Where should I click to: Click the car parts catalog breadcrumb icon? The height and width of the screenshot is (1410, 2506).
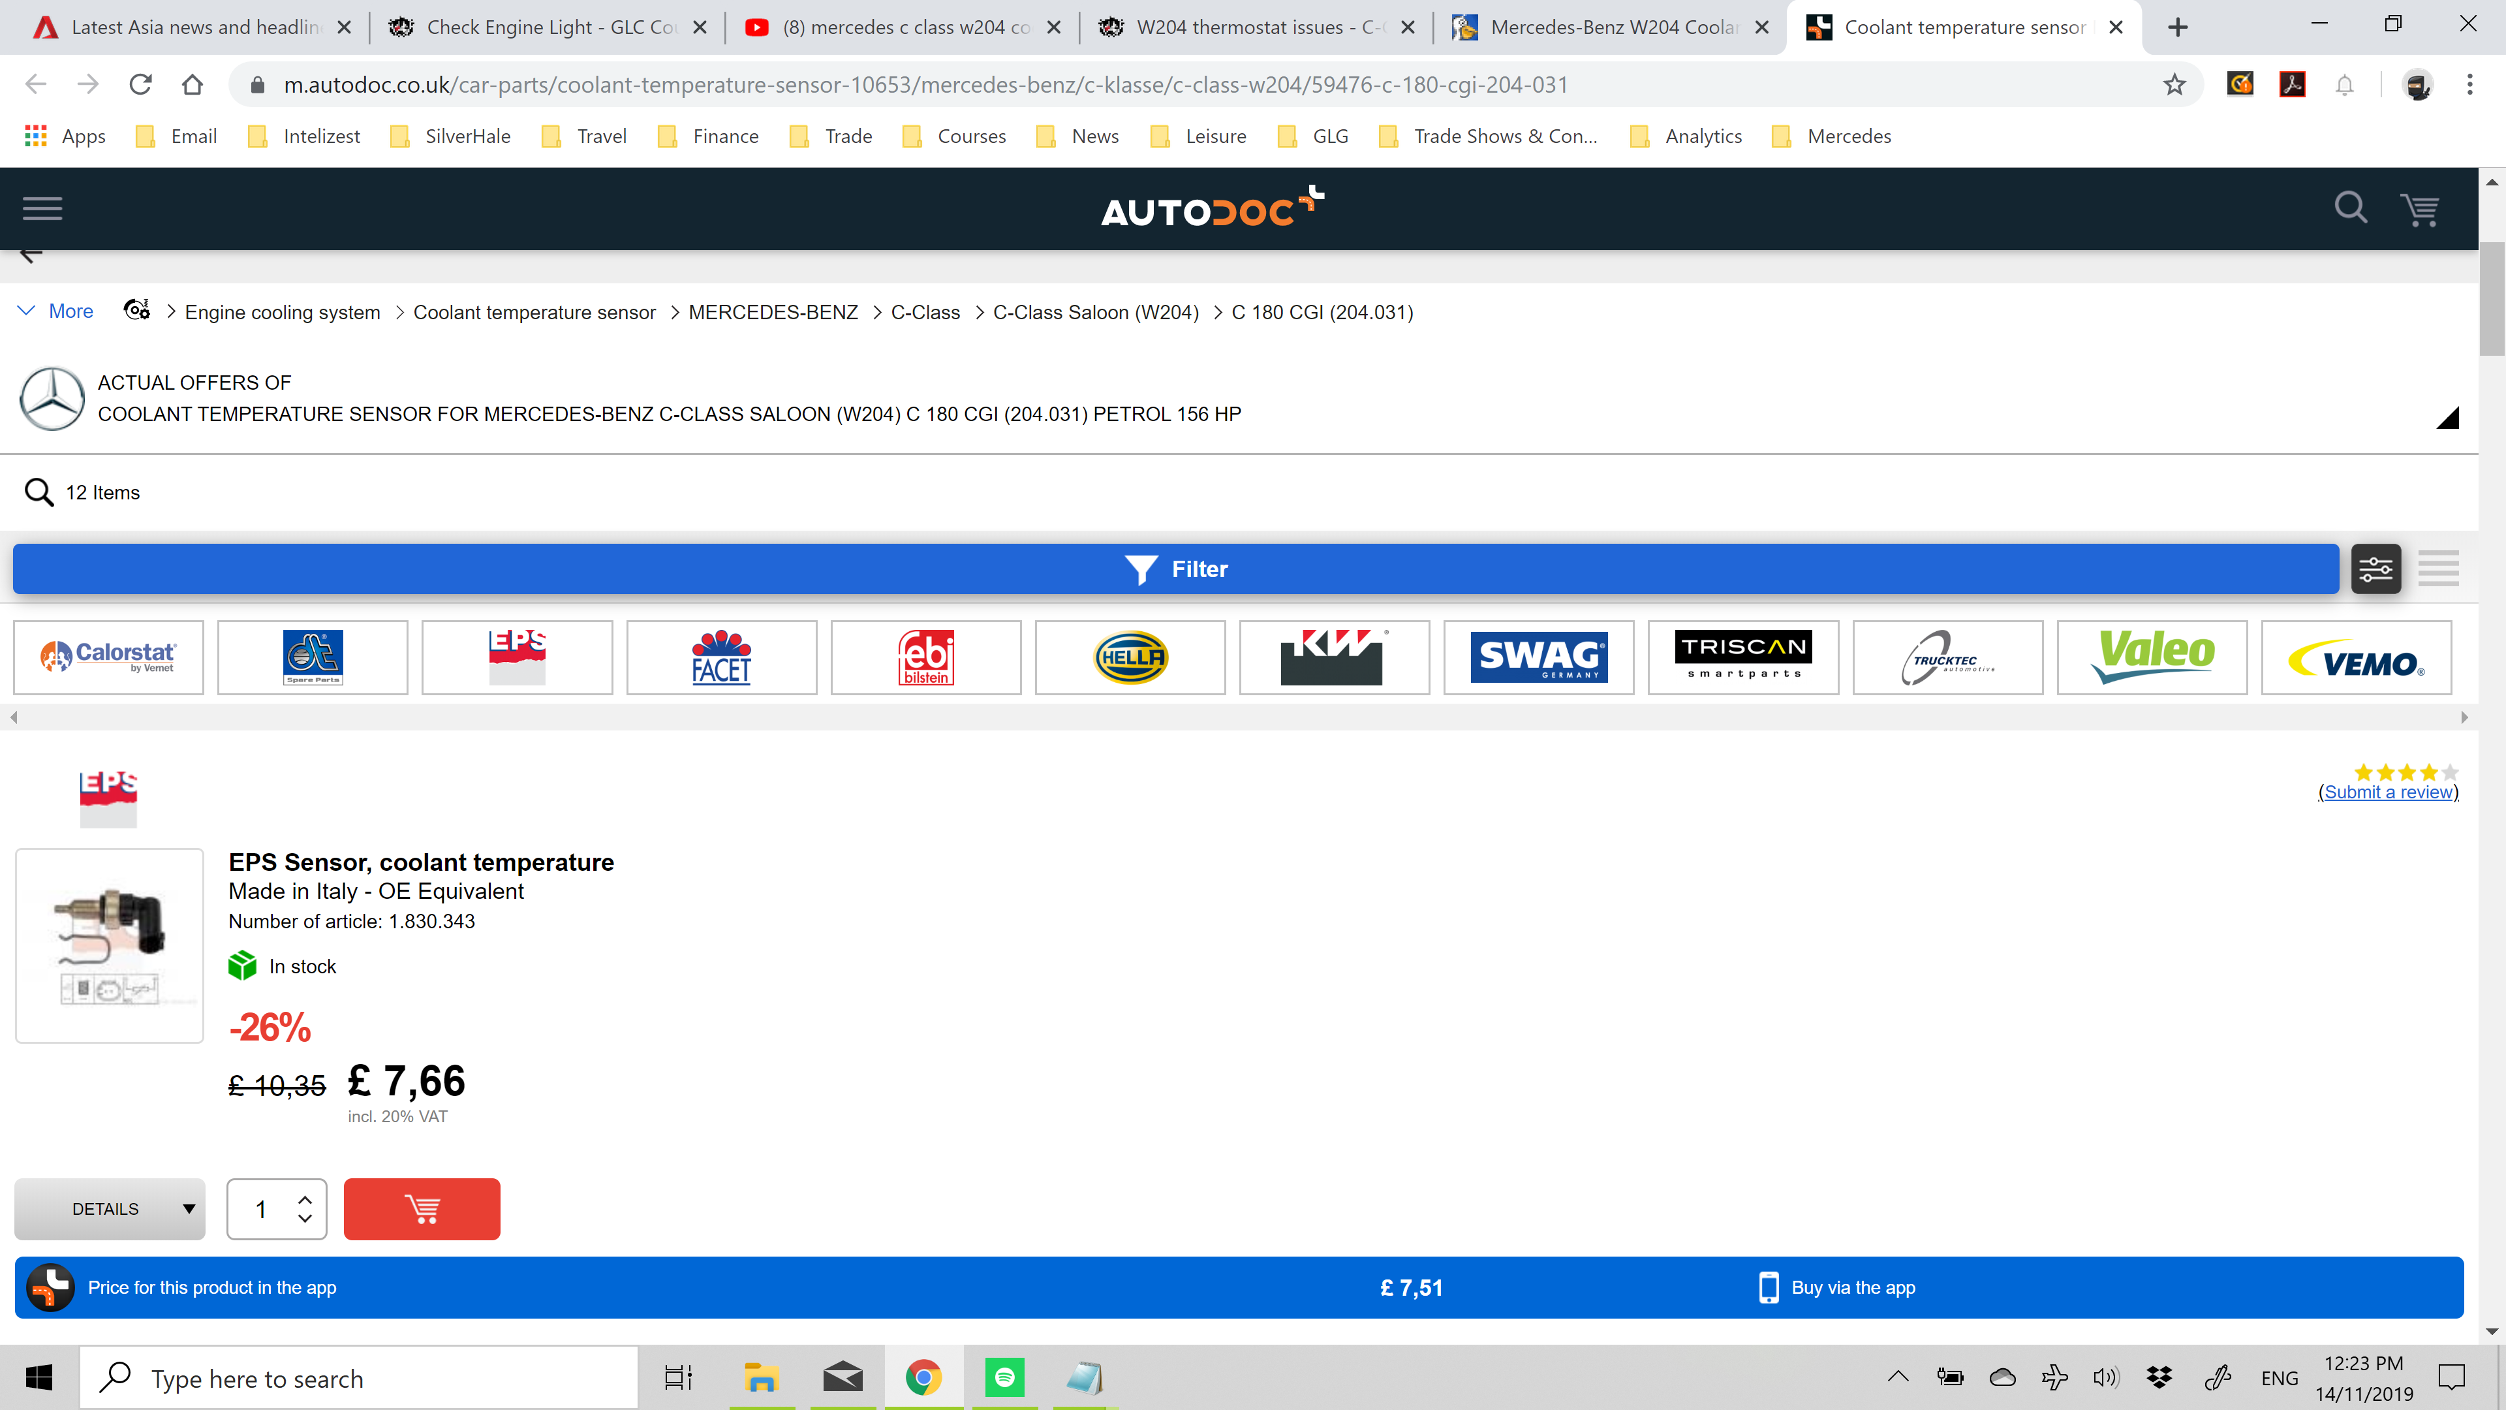pos(136,311)
